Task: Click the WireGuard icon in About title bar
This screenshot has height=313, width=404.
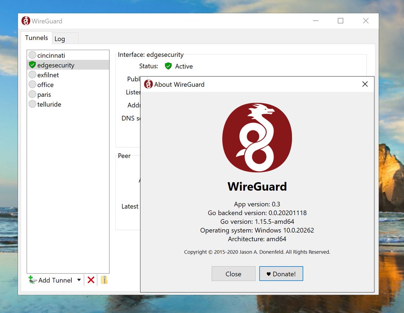Action: [x=148, y=84]
